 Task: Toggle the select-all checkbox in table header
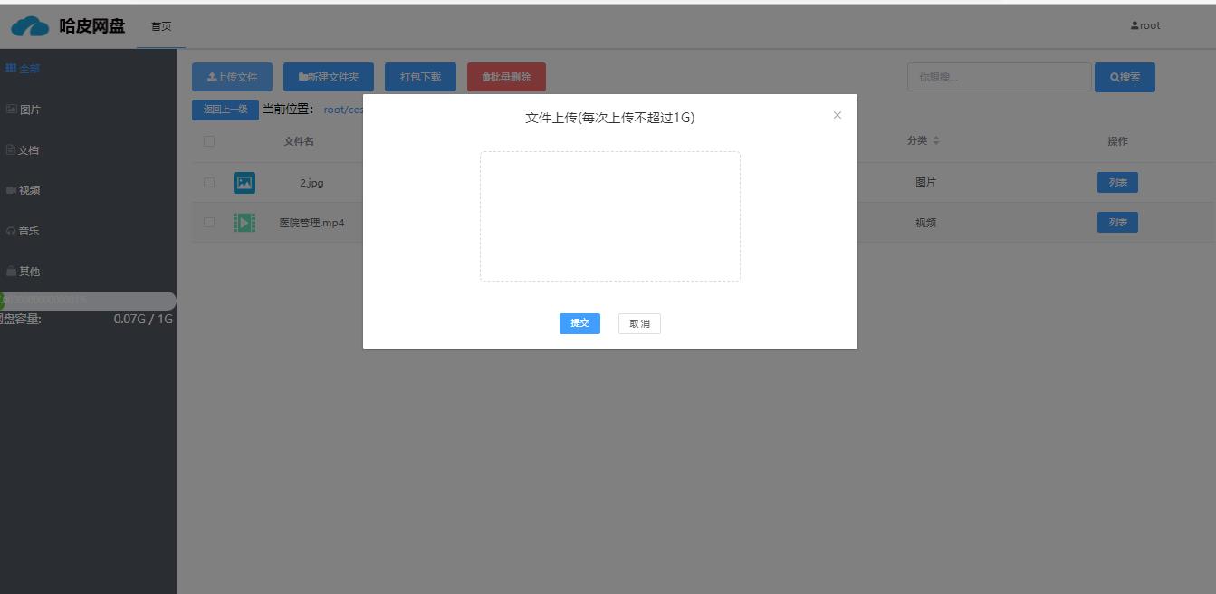(x=209, y=141)
